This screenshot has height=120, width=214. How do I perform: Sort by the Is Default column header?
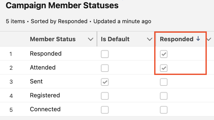(x=115, y=39)
